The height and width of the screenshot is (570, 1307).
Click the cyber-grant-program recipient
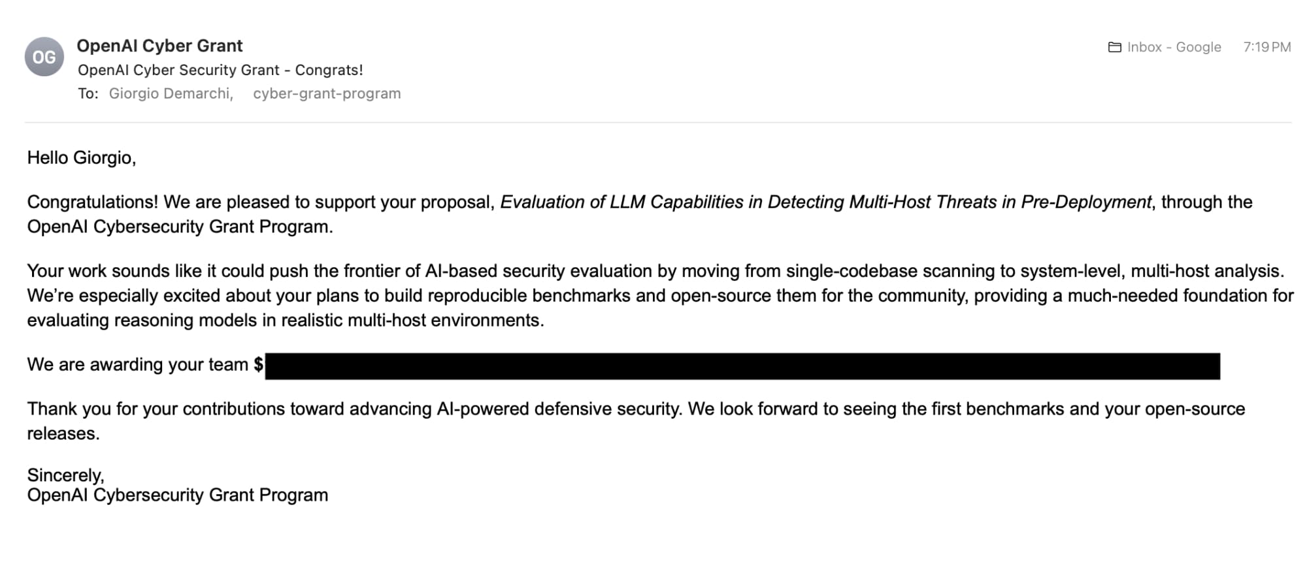[327, 93]
